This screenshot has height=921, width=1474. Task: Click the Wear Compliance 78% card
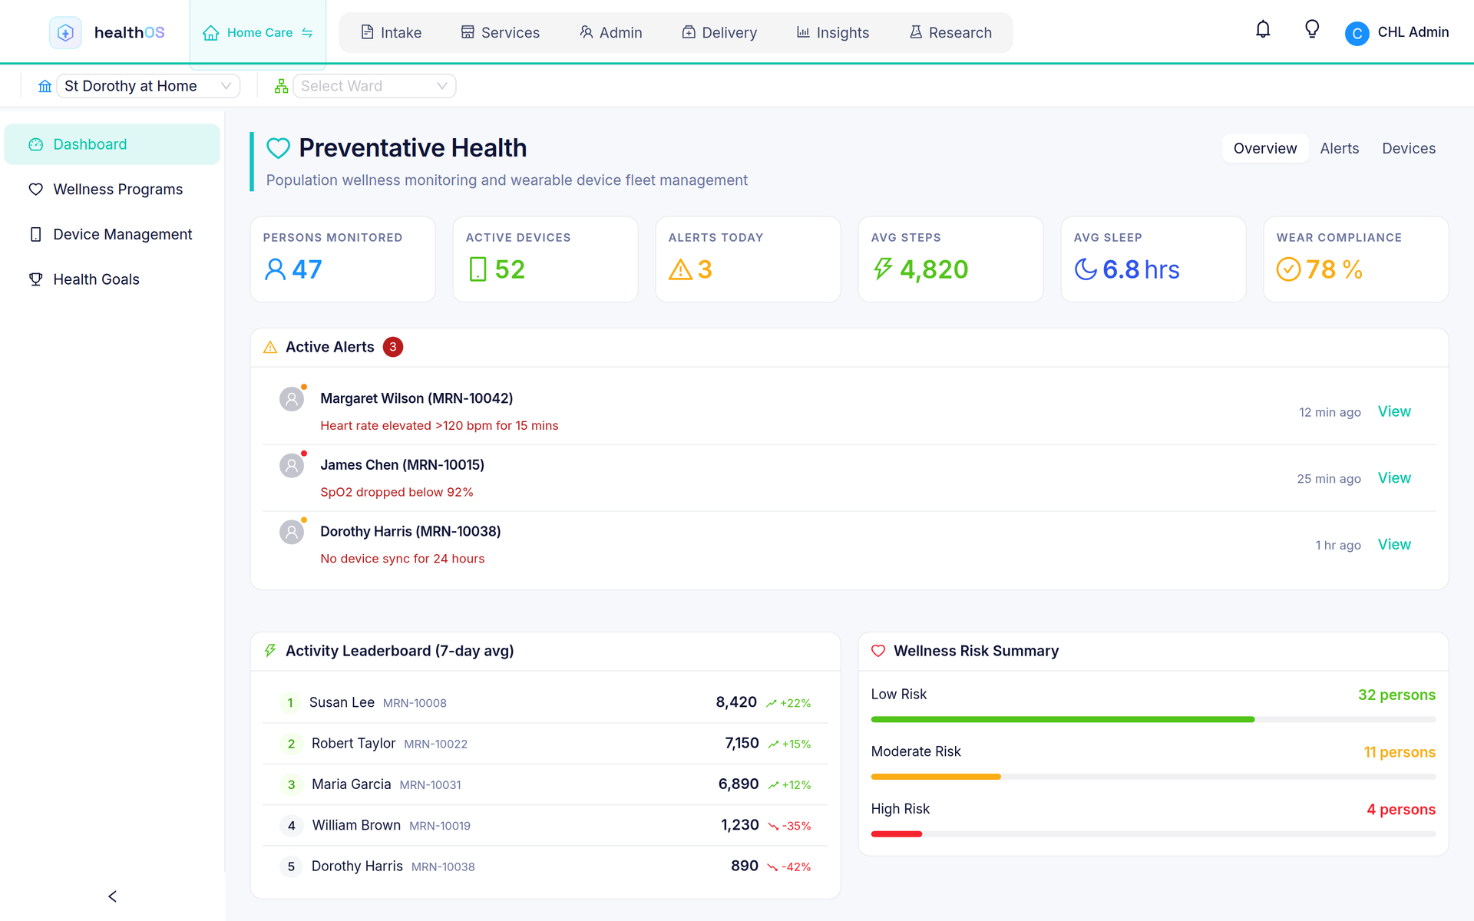pos(1355,259)
